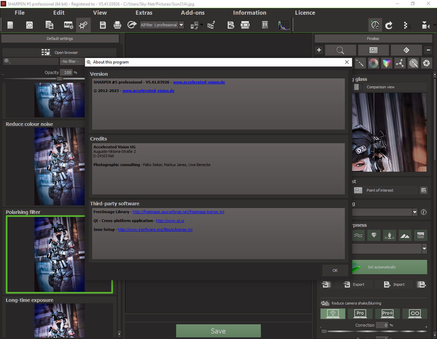This screenshot has width=437, height=339.
Task: Click the aperture shutter icon
Action: [x=426, y=63]
